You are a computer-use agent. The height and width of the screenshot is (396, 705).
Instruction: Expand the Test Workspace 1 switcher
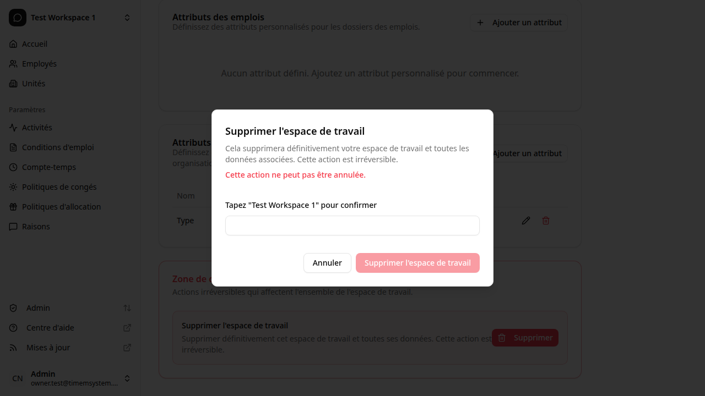pyautogui.click(x=127, y=18)
